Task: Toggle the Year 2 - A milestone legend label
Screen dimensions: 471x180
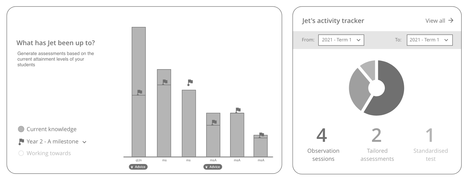Action: pos(53,142)
